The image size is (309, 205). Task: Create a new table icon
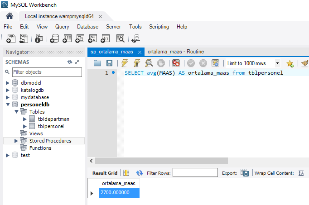(67, 38)
